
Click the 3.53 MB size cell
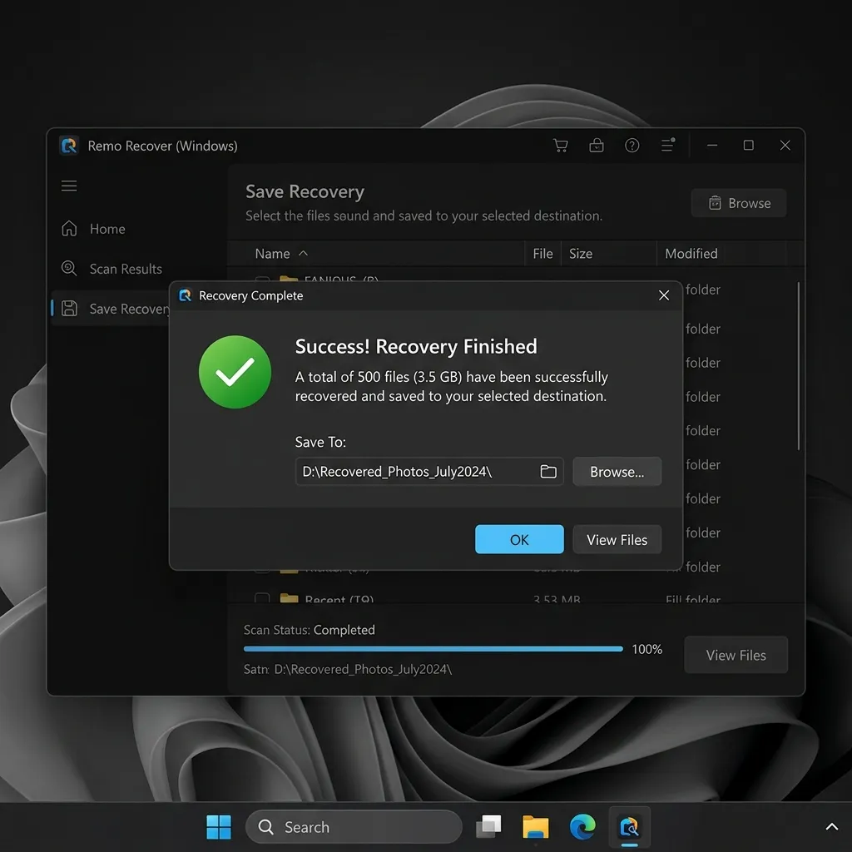[557, 599]
